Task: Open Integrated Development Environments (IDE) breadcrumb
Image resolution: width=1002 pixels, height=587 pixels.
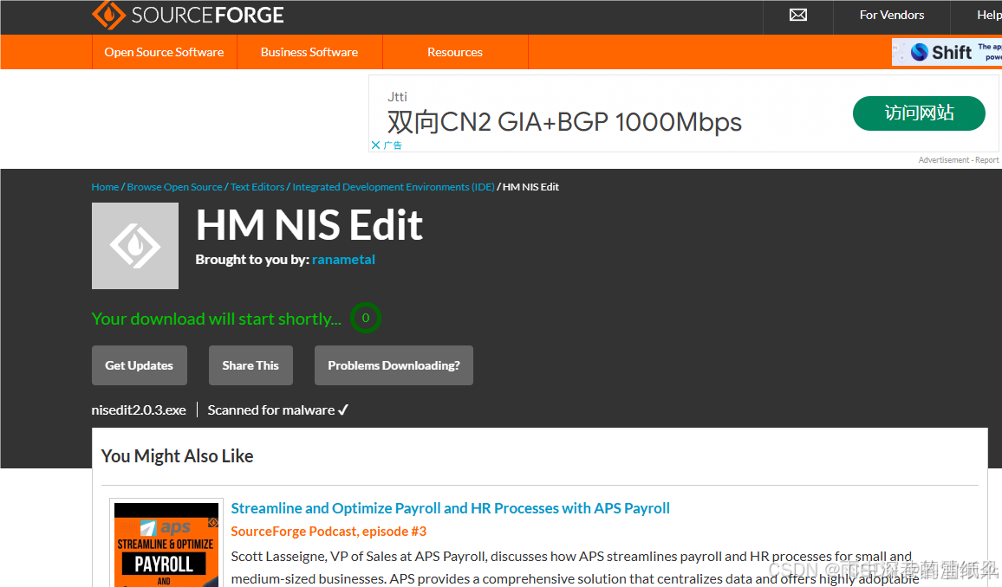Action: click(x=394, y=187)
